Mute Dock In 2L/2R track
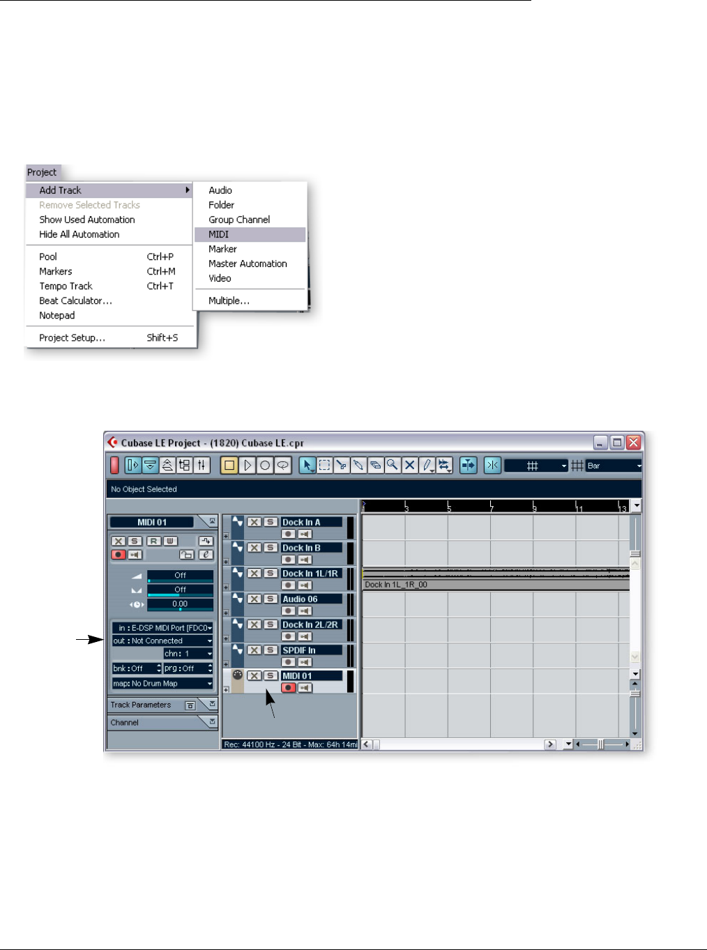The image size is (707, 950). point(254,625)
